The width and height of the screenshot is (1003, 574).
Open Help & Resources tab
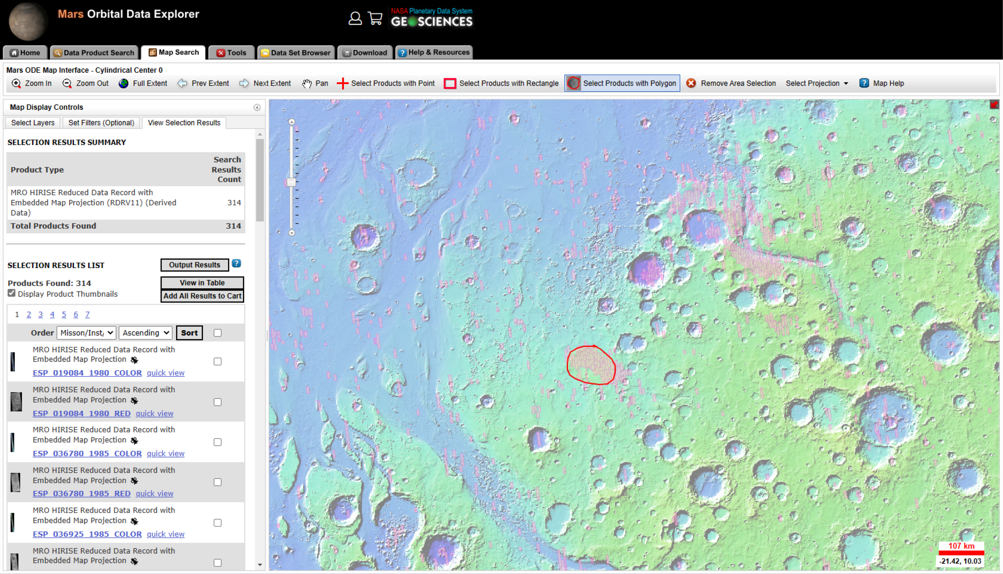tap(434, 53)
